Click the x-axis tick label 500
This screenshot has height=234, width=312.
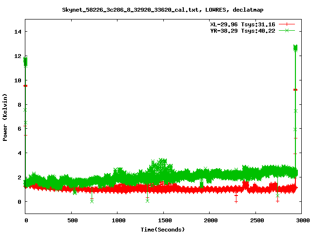(x=73, y=220)
